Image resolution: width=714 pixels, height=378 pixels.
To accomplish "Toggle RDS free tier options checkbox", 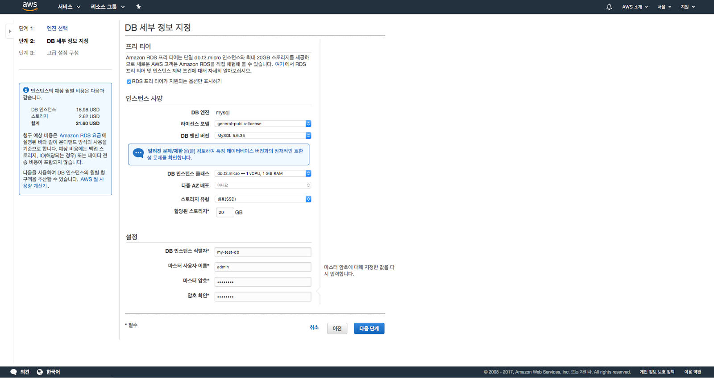I will [x=129, y=82].
